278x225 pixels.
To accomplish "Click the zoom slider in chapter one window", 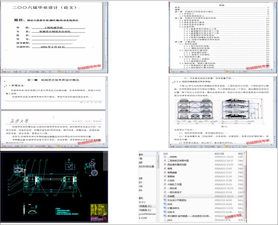I will point(93,146).
